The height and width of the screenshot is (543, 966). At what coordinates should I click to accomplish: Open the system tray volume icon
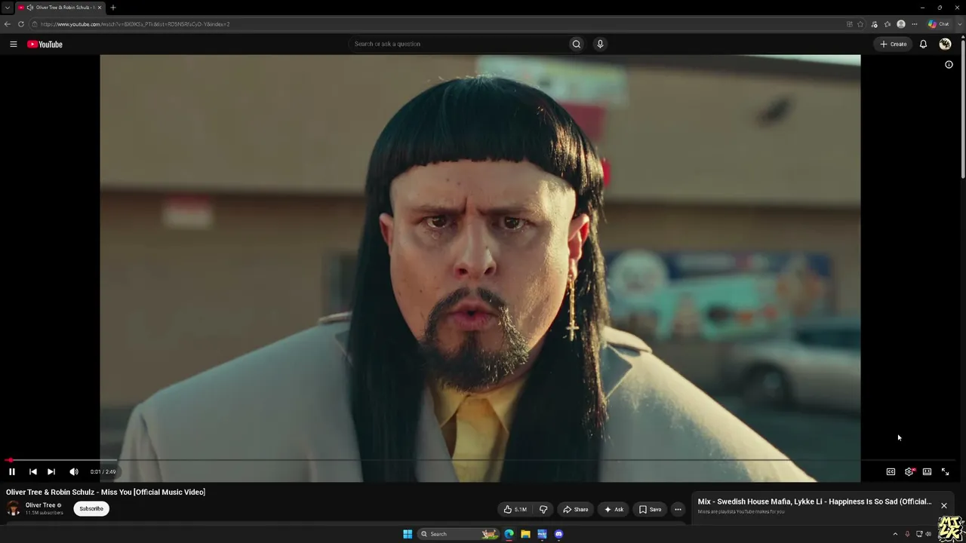pyautogui.click(x=928, y=534)
